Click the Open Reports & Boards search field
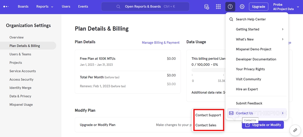The height and width of the screenshot is (137, 303). coord(145,7)
